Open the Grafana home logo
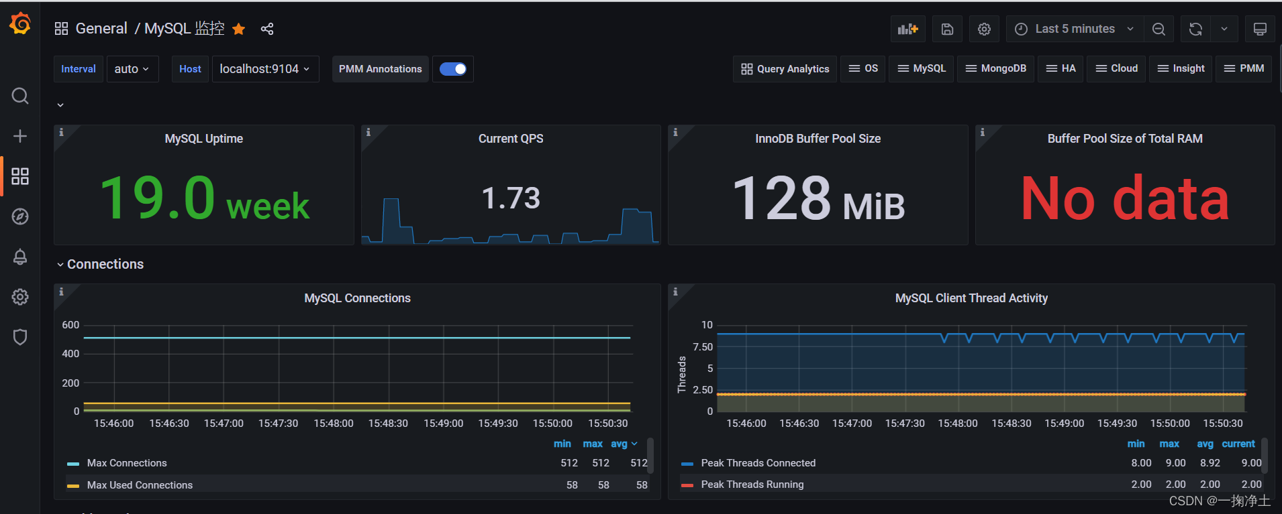This screenshot has width=1282, height=514. coord(20,23)
